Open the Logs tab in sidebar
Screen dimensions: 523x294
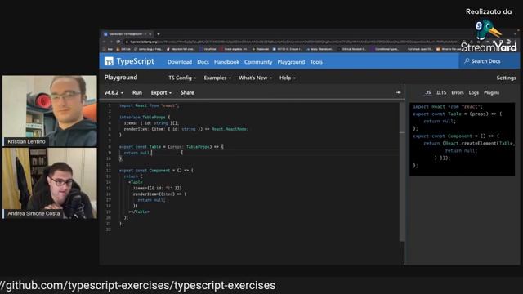point(474,92)
